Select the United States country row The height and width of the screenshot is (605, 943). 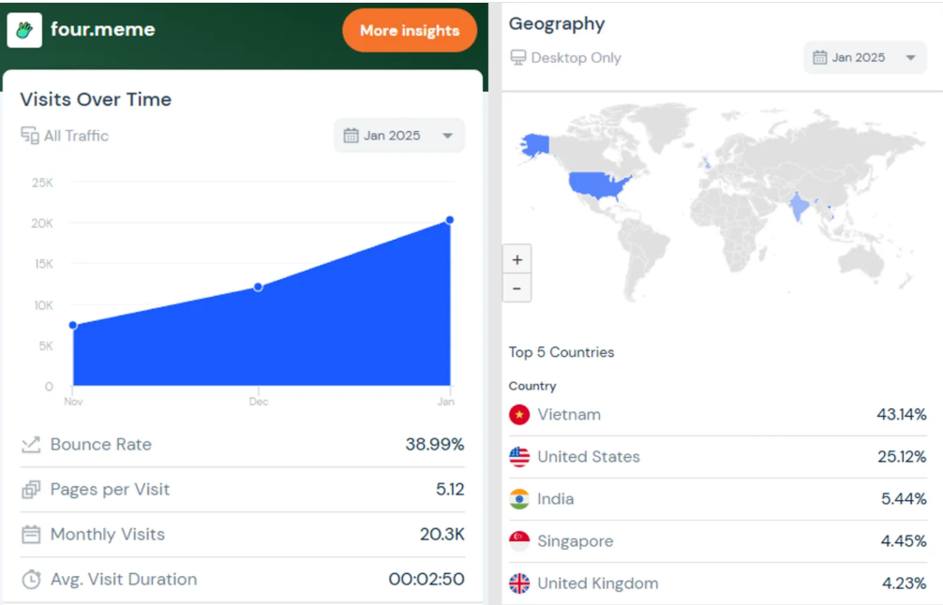(x=717, y=457)
